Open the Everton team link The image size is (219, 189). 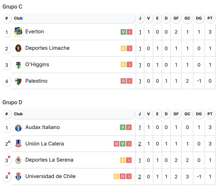point(35,32)
